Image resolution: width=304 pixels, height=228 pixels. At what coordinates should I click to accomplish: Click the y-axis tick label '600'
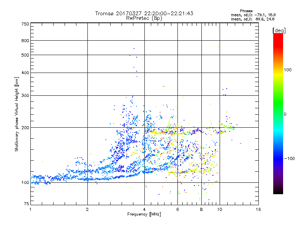coord(25,41)
